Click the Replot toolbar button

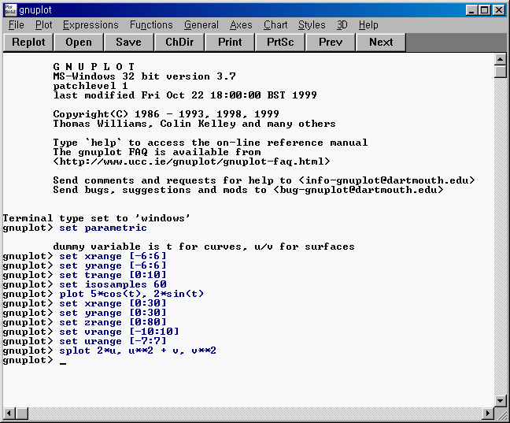click(28, 43)
